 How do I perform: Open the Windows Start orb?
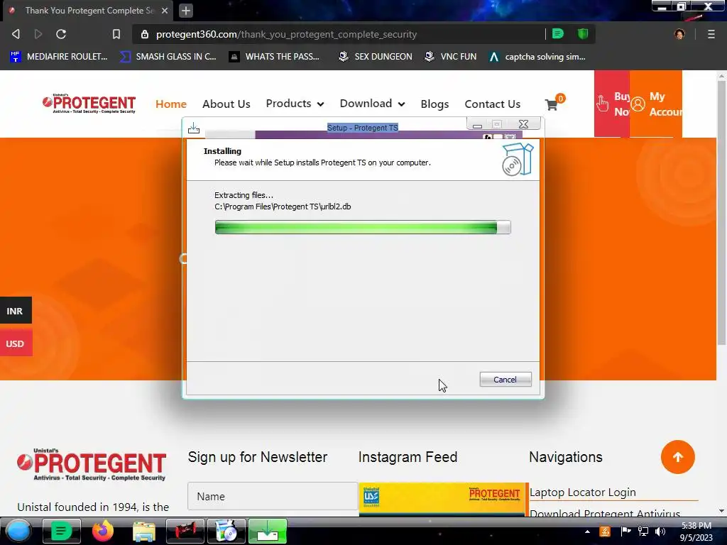tap(18, 531)
